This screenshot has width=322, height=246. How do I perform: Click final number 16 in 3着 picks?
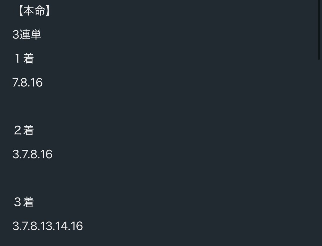pos(78,226)
